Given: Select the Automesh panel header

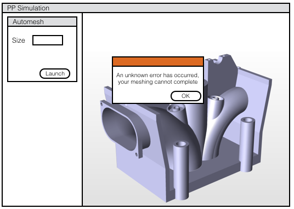Looking at the screenshot, I should pos(42,22).
